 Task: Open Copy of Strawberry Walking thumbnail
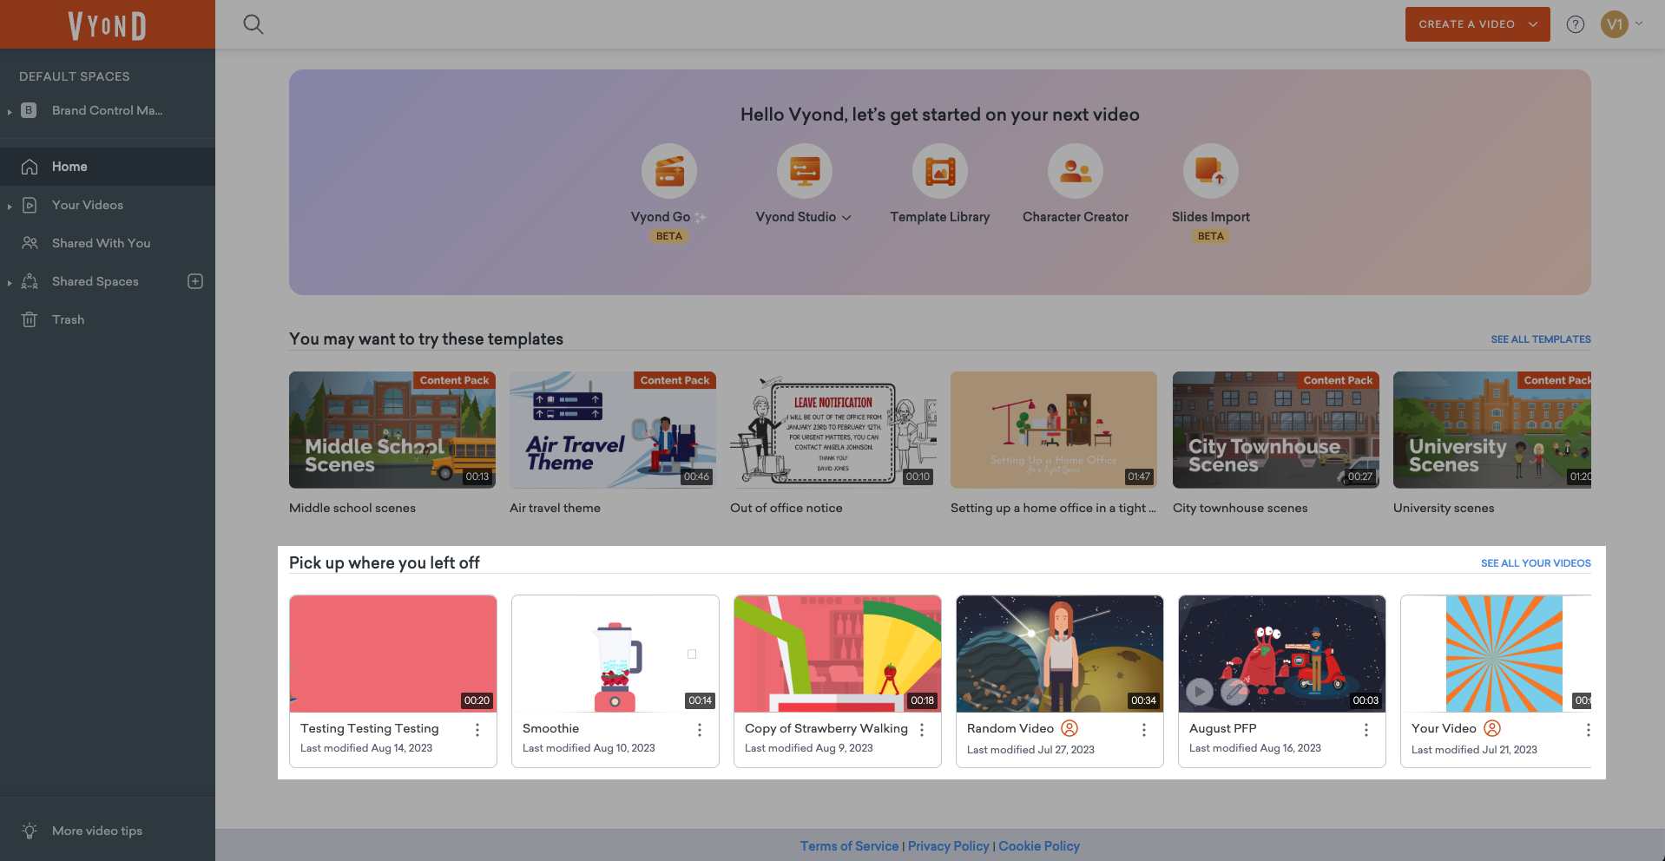click(838, 654)
